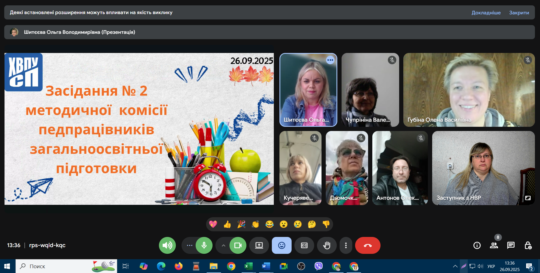The height and width of the screenshot is (273, 540).
Task: Send the thumbs up reaction
Action: 227,224
